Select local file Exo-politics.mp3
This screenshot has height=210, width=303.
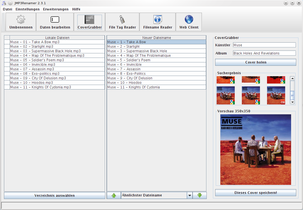pyautogui.click(x=57, y=74)
